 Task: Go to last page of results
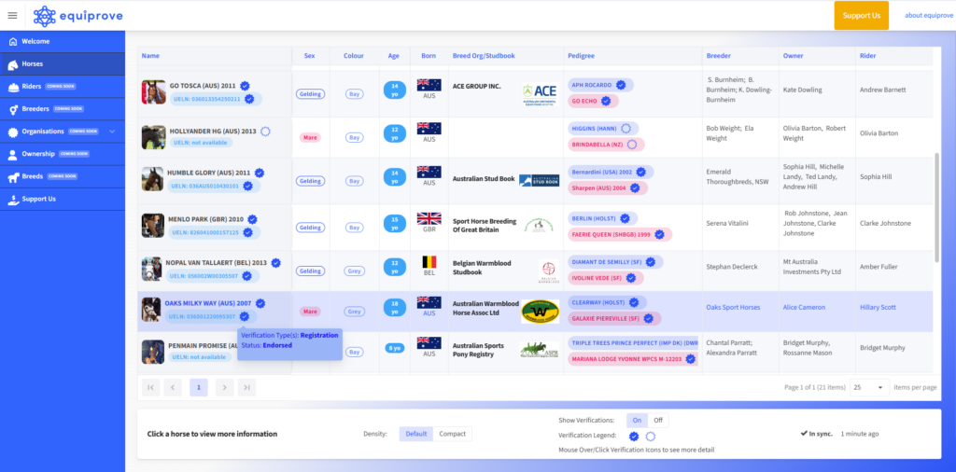point(246,387)
